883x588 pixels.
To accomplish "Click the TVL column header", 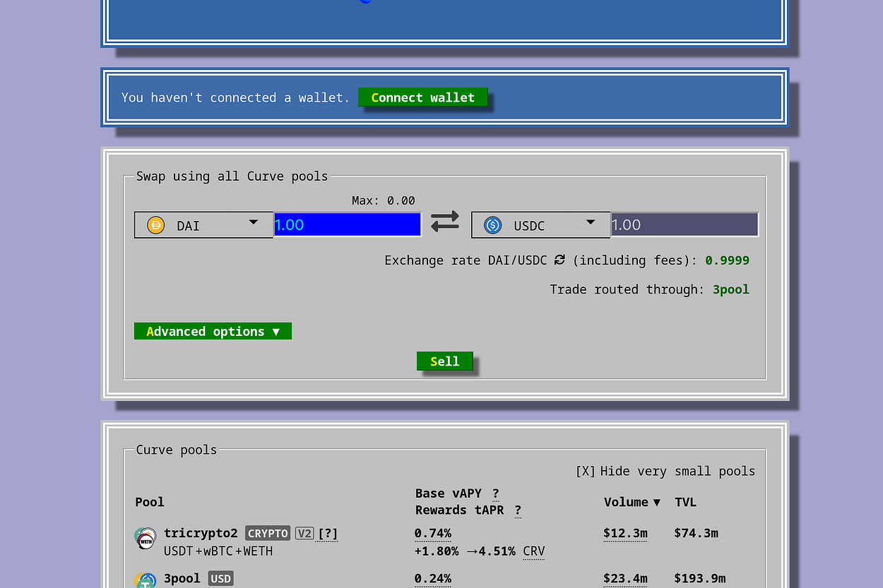I will [x=685, y=502].
